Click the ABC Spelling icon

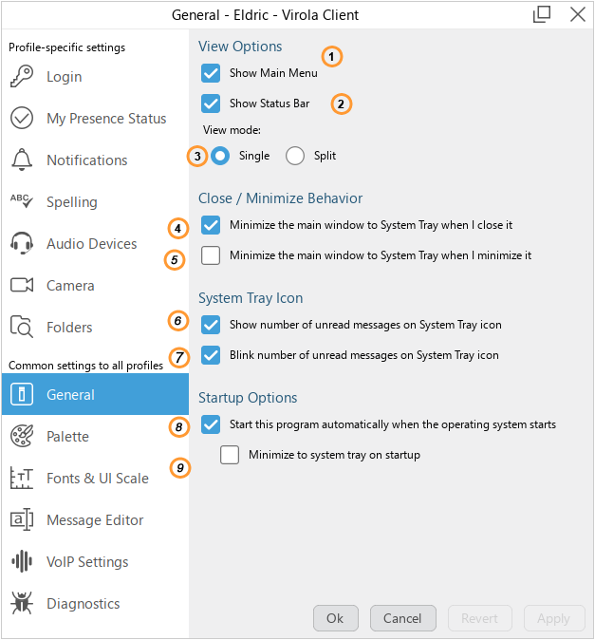point(21,201)
